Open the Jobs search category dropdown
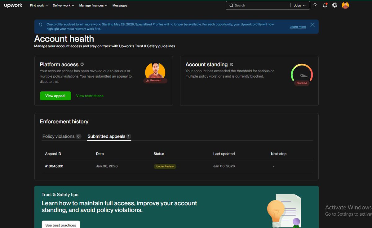 point(300,6)
